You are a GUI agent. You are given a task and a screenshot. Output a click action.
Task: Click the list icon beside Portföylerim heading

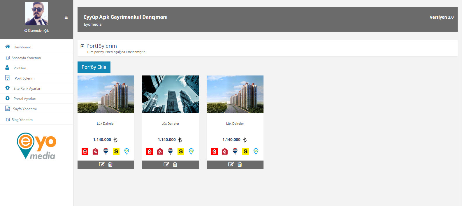[82, 46]
